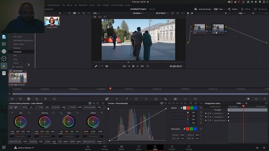Jump to the first frame
Viewport: 269px width, 151px height.
click(124, 66)
